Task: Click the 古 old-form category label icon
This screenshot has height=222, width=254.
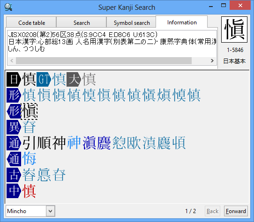Action: [x=14, y=175]
